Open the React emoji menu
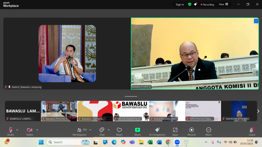262x147 pixels. (x=119, y=131)
